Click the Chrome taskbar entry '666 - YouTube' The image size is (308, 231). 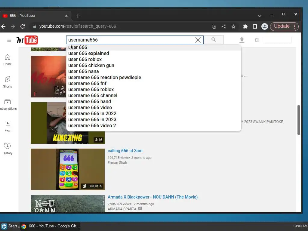pyautogui.click(x=51, y=226)
